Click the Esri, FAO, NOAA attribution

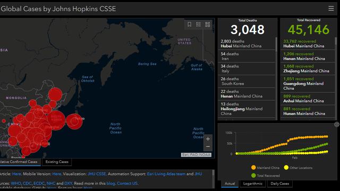196,154
